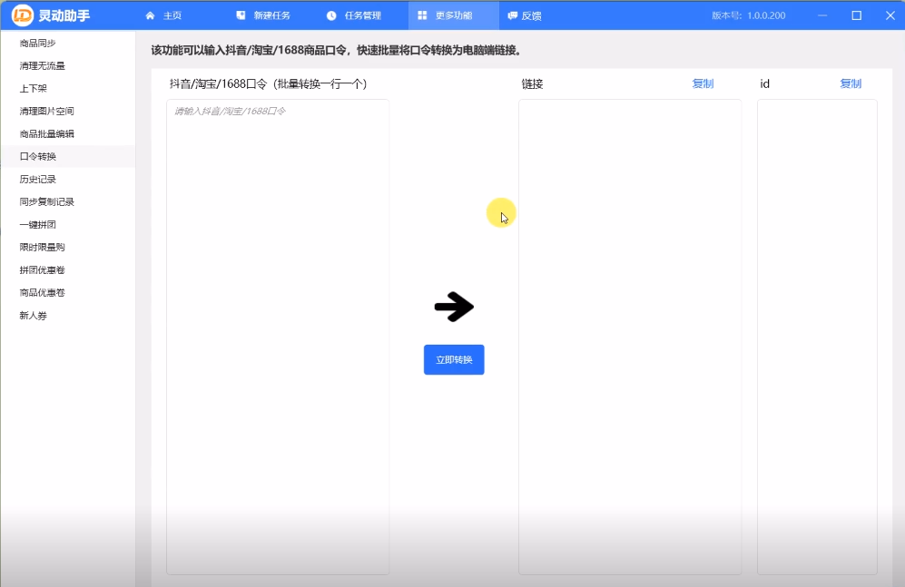Open 新建任务 via its icon
905x587 pixels.
(x=241, y=15)
